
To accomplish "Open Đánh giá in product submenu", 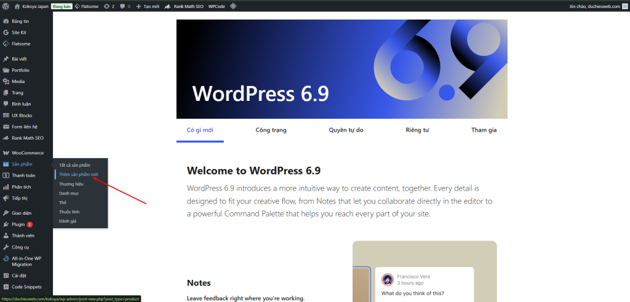I will [x=68, y=221].
